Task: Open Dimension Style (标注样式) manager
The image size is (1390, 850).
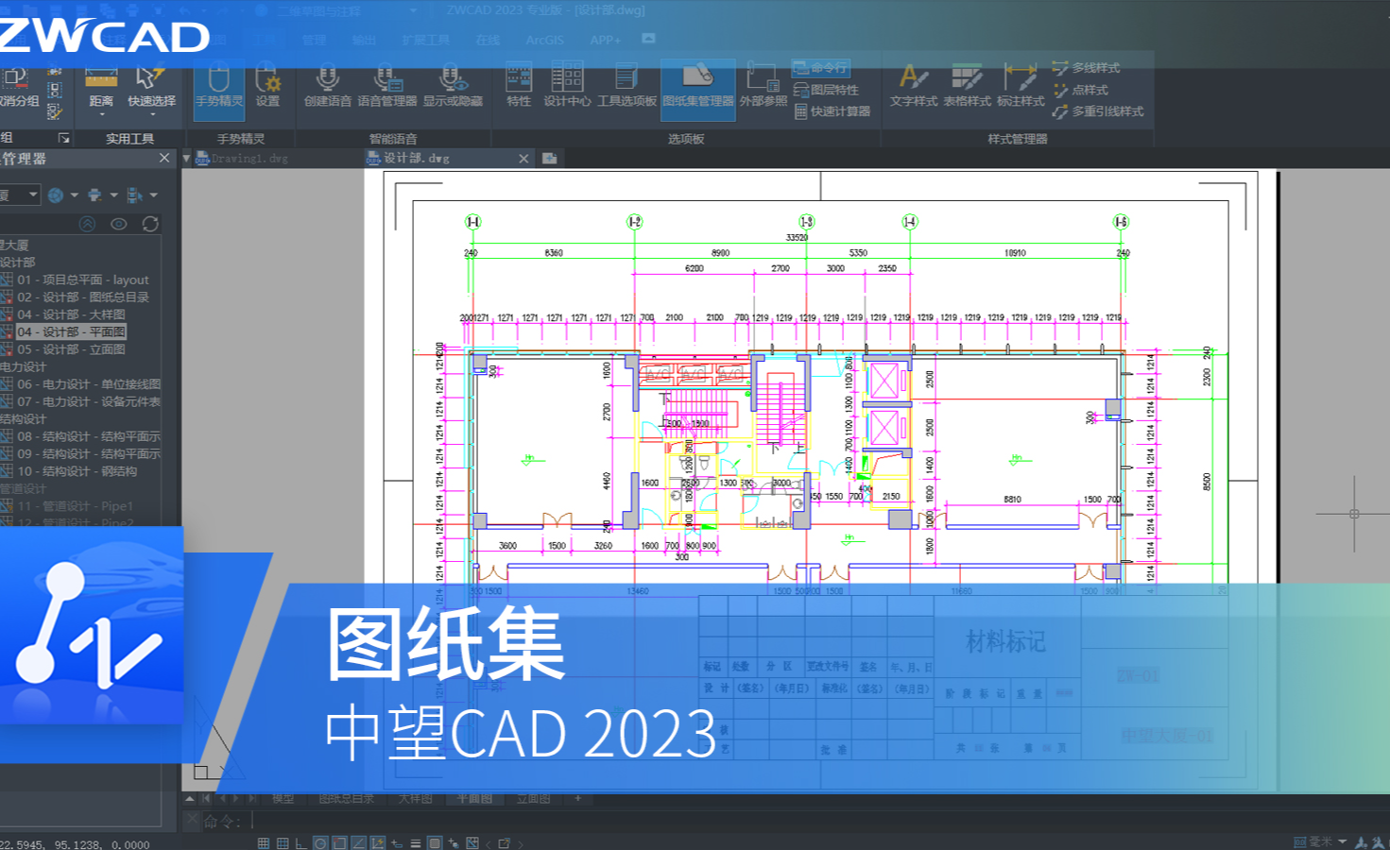Action: (x=1021, y=85)
